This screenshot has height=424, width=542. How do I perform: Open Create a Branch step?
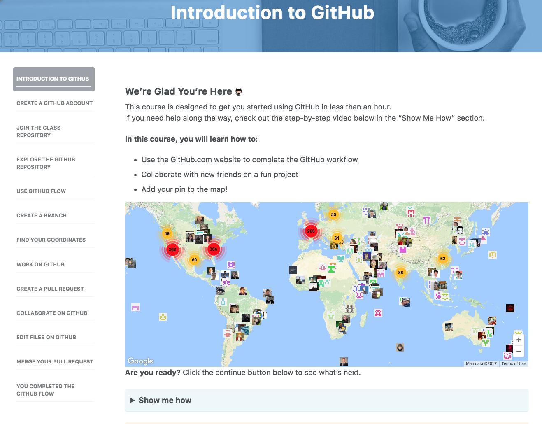42,215
